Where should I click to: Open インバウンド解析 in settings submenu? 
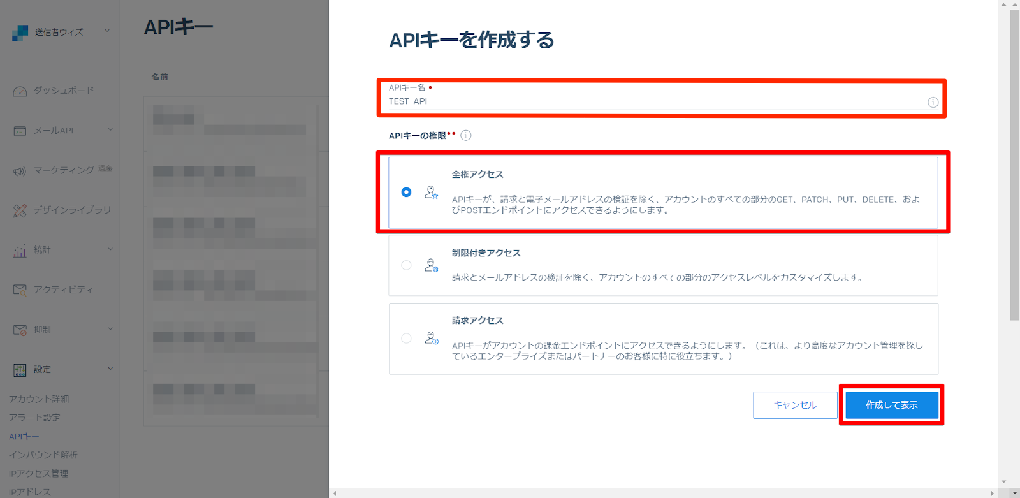pos(43,455)
